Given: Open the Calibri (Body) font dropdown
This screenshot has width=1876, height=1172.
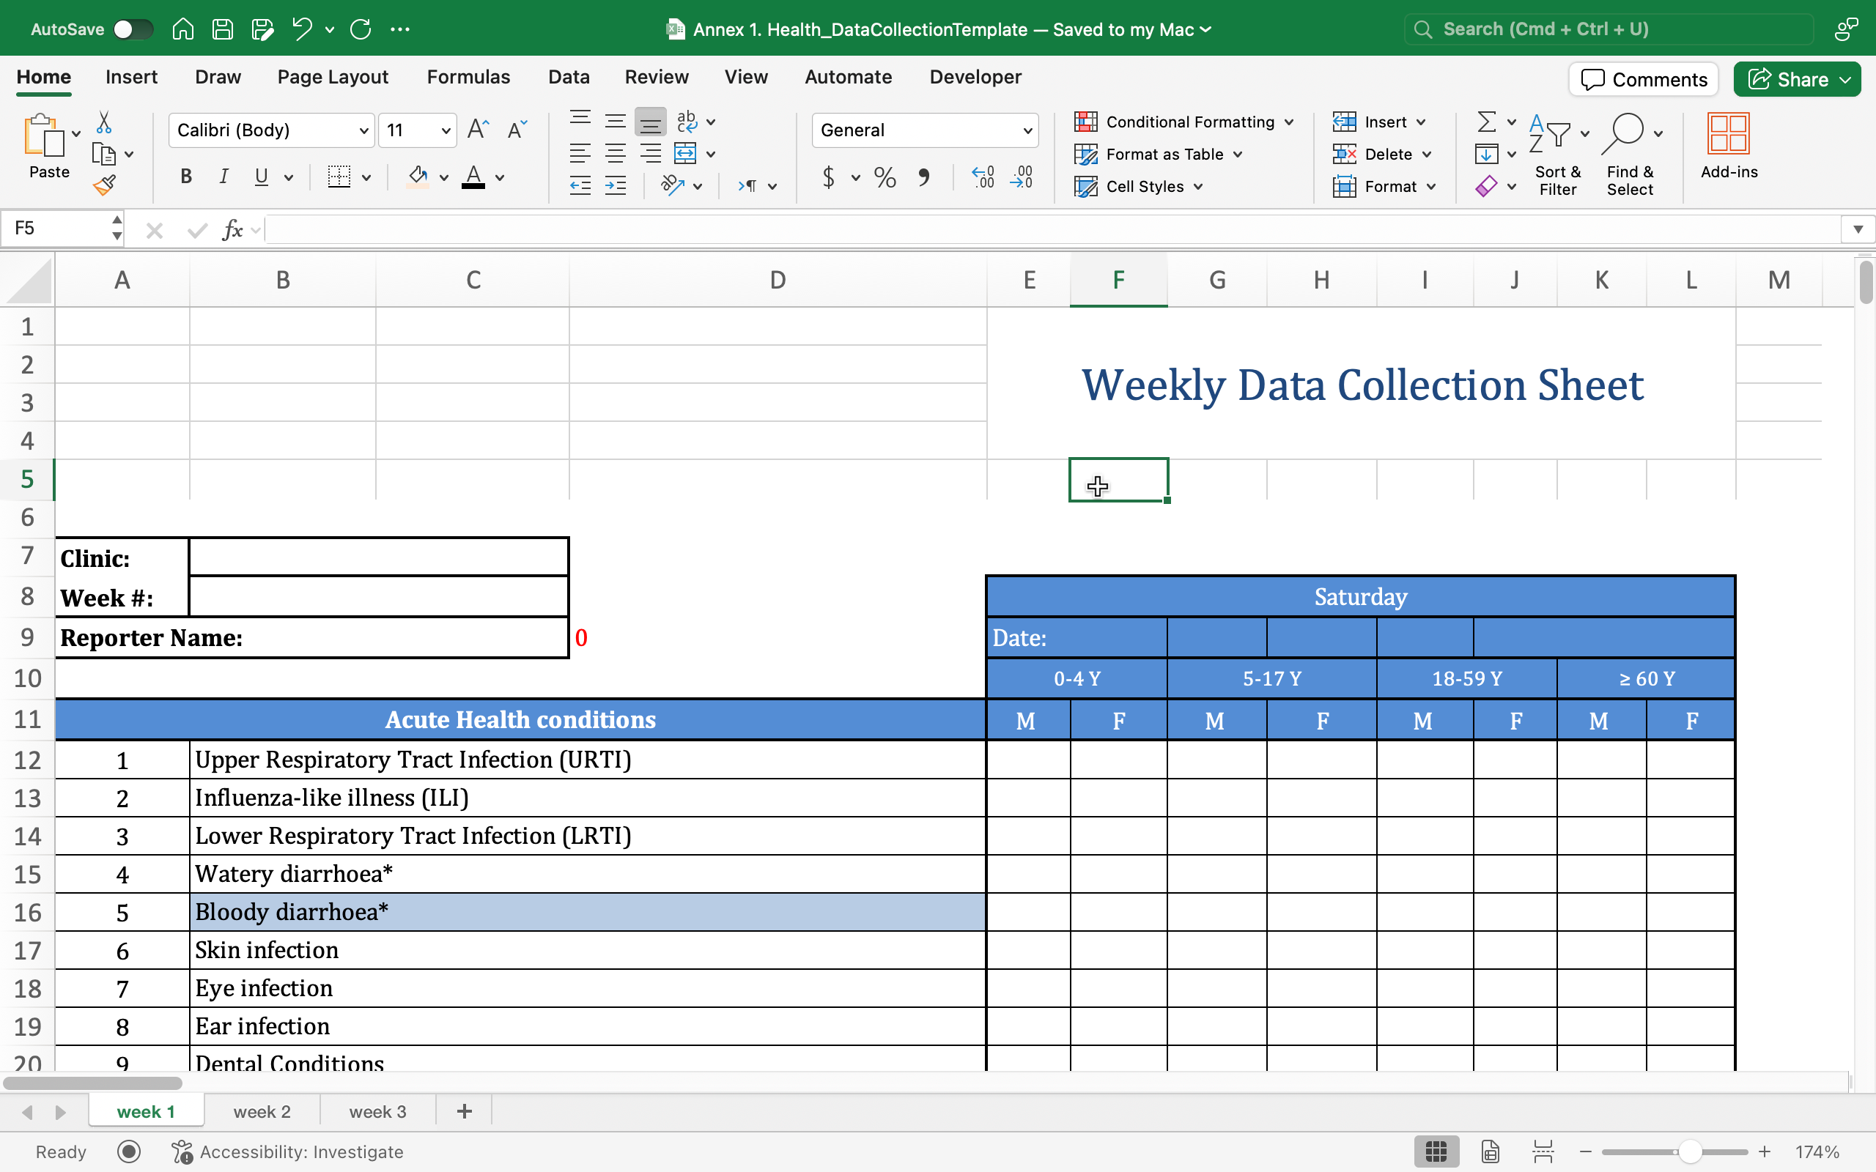Looking at the screenshot, I should pos(271,130).
